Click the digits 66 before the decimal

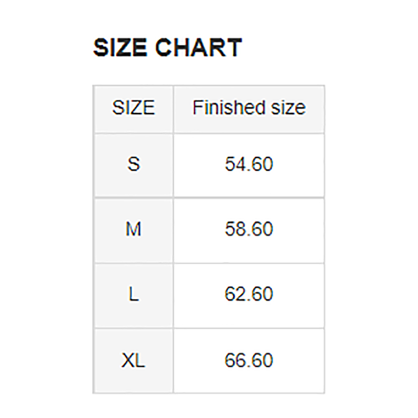click(234, 360)
